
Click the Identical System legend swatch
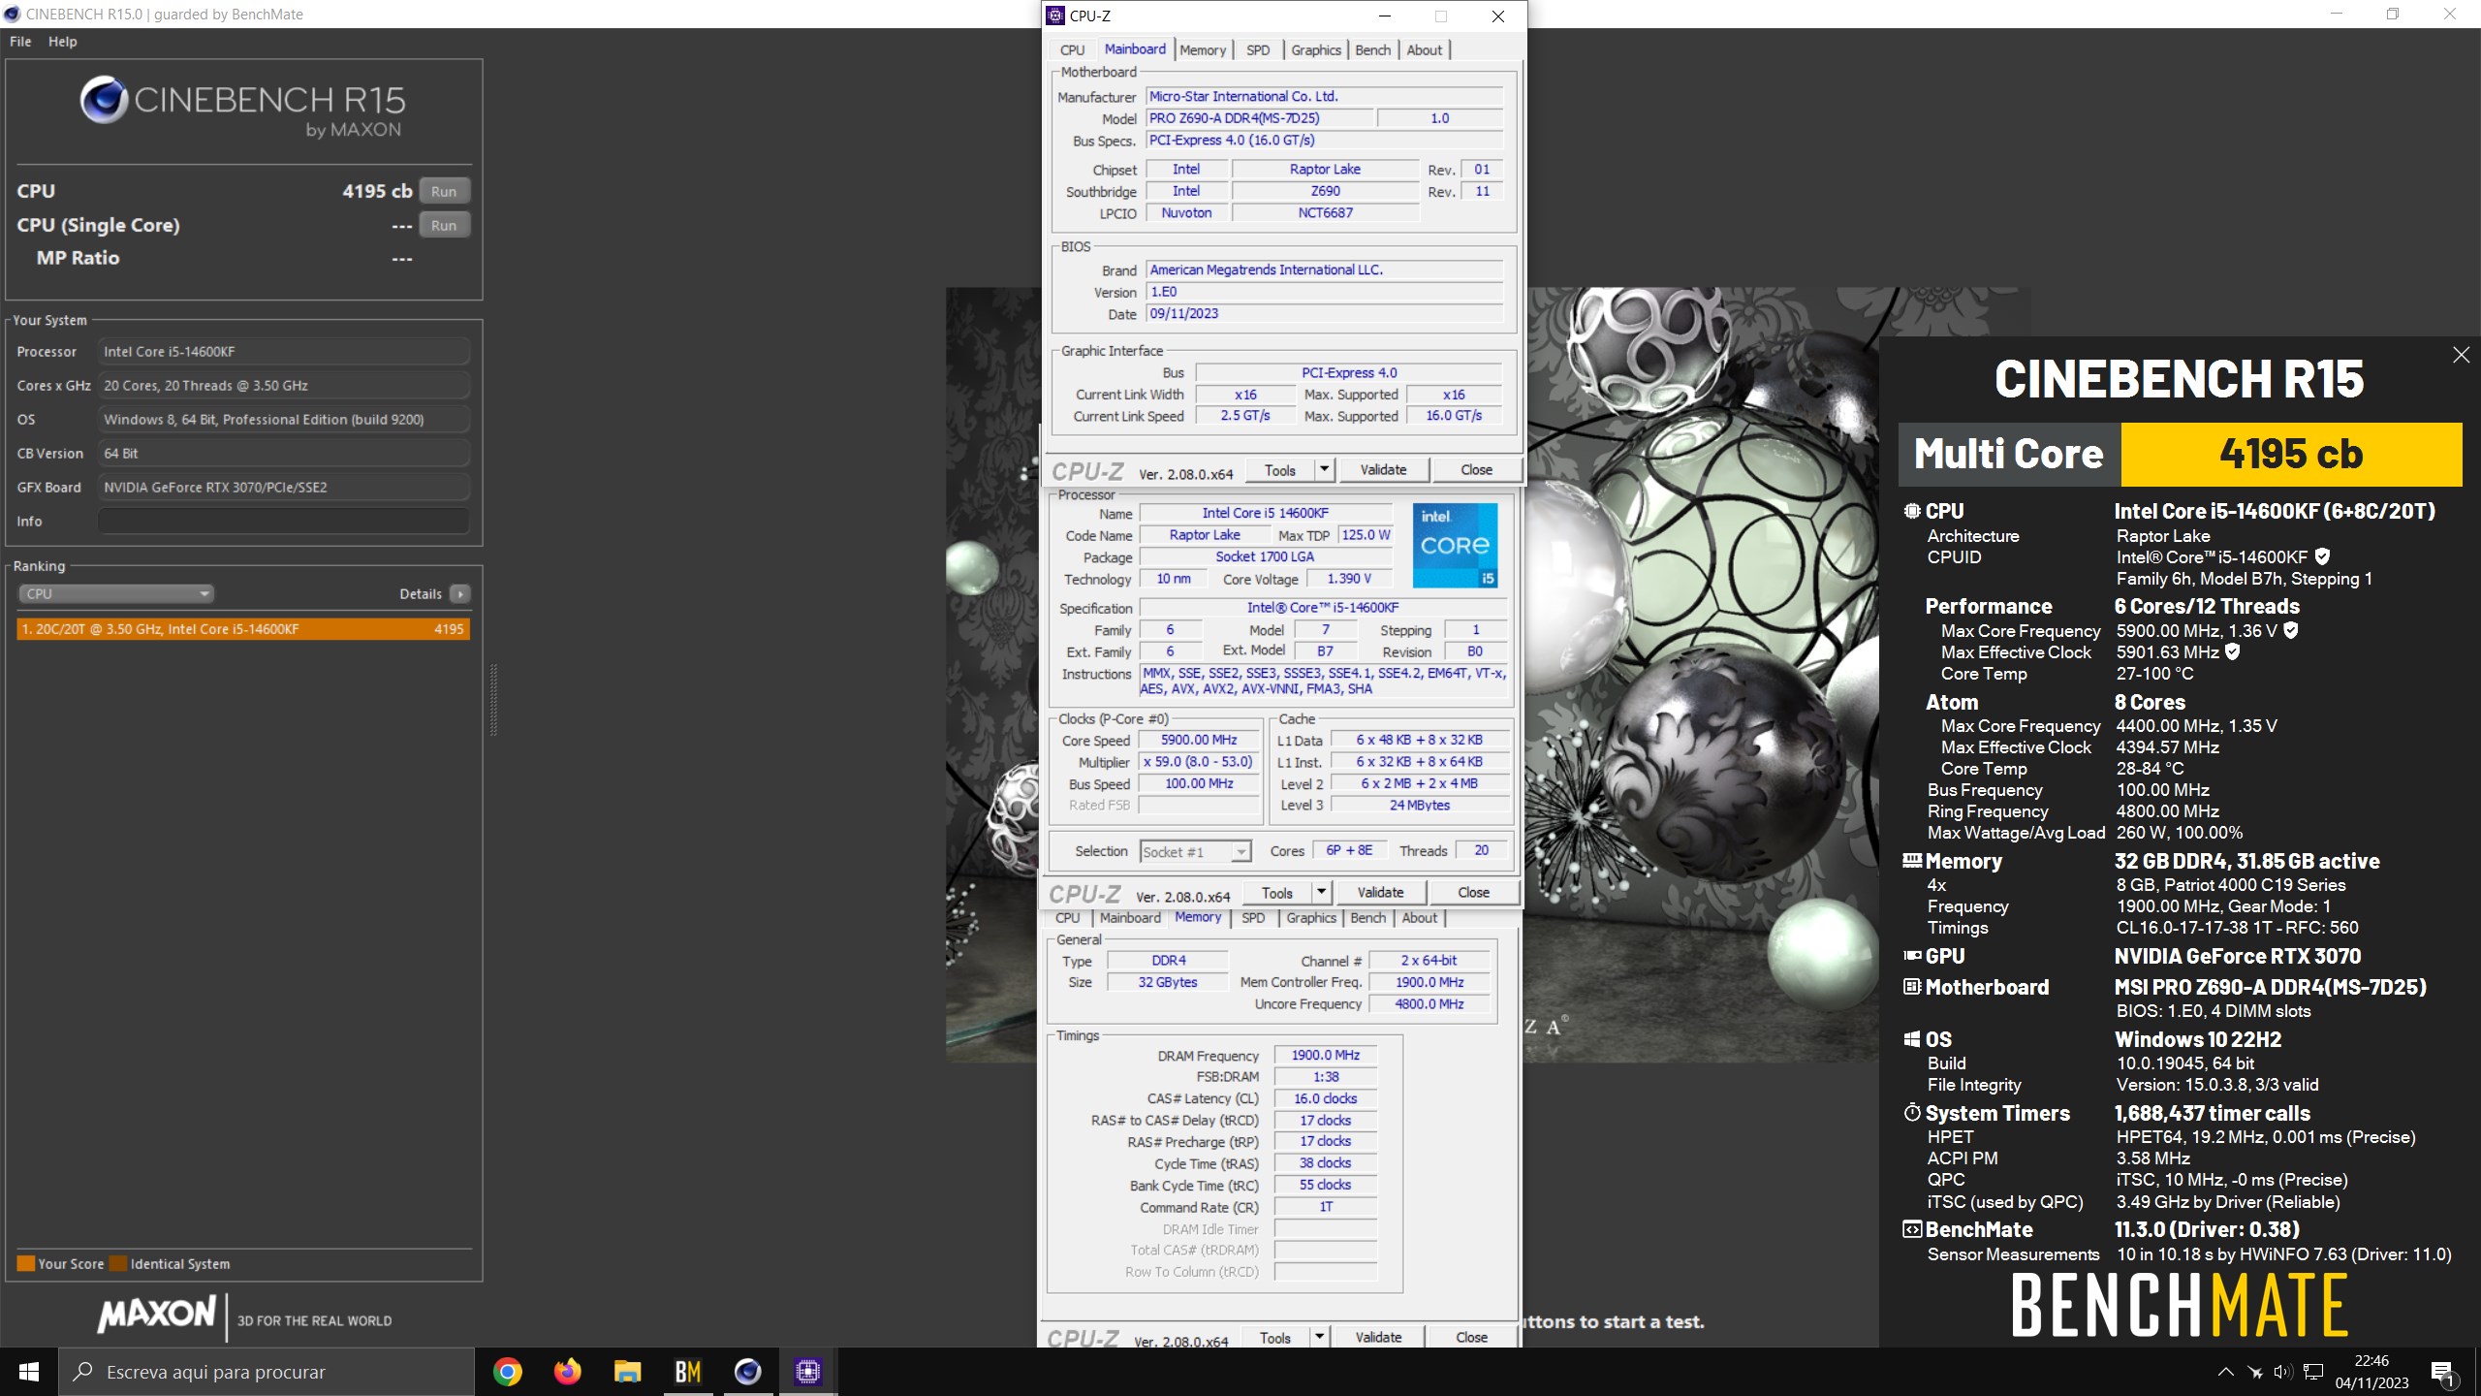coord(118,1263)
